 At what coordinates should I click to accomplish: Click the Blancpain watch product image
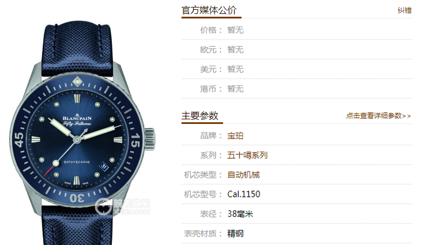(82, 133)
